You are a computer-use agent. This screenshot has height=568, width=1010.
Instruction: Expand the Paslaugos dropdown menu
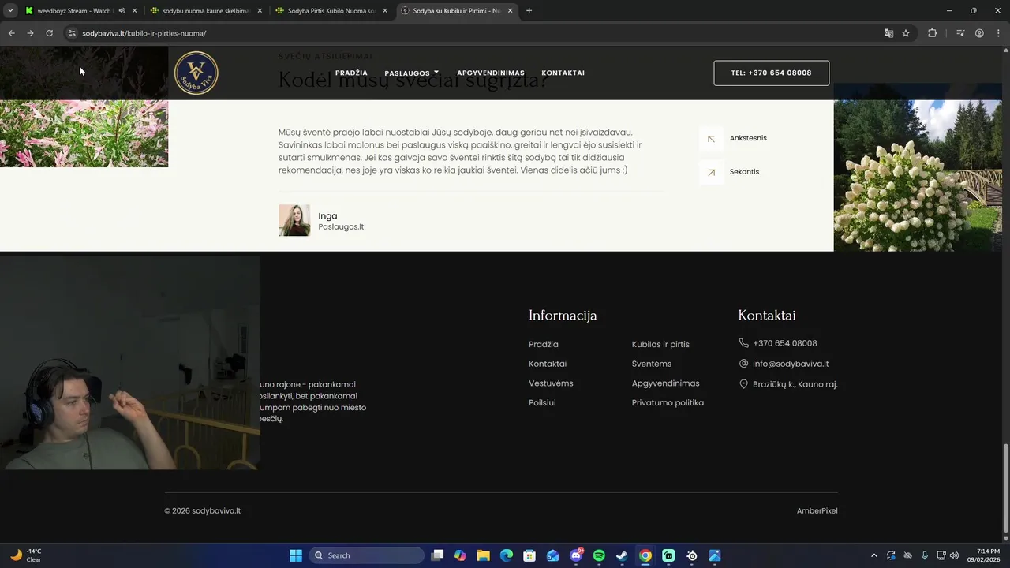click(411, 73)
